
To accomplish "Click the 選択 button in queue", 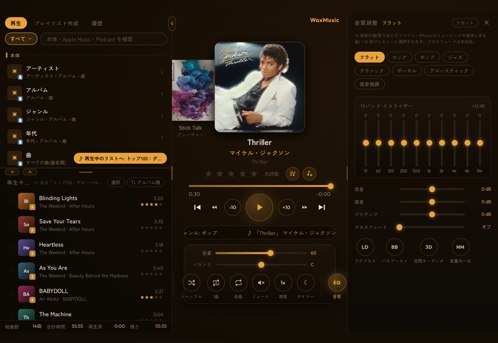I will [x=116, y=182].
